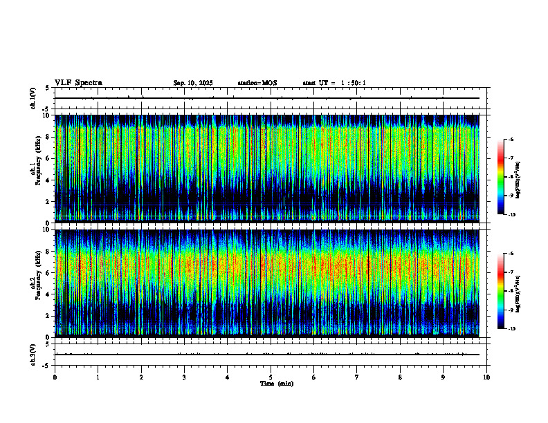The height and width of the screenshot is (423, 548).
Task: Click the ch.1 spectrogram plot area
Action: [267, 169]
